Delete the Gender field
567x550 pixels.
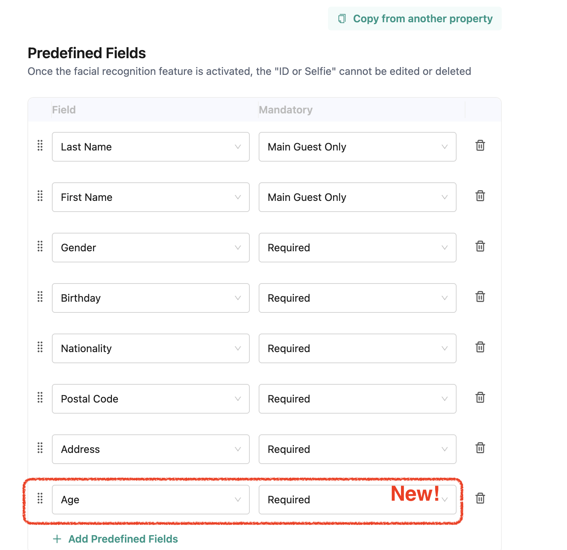tap(480, 247)
